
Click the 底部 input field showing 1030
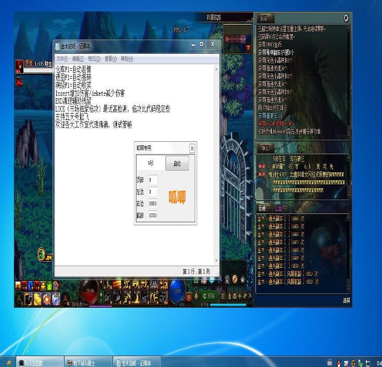153,215
